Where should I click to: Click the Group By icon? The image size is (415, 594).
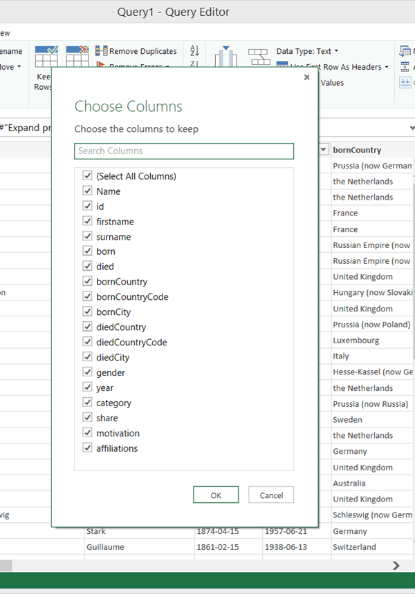click(258, 55)
